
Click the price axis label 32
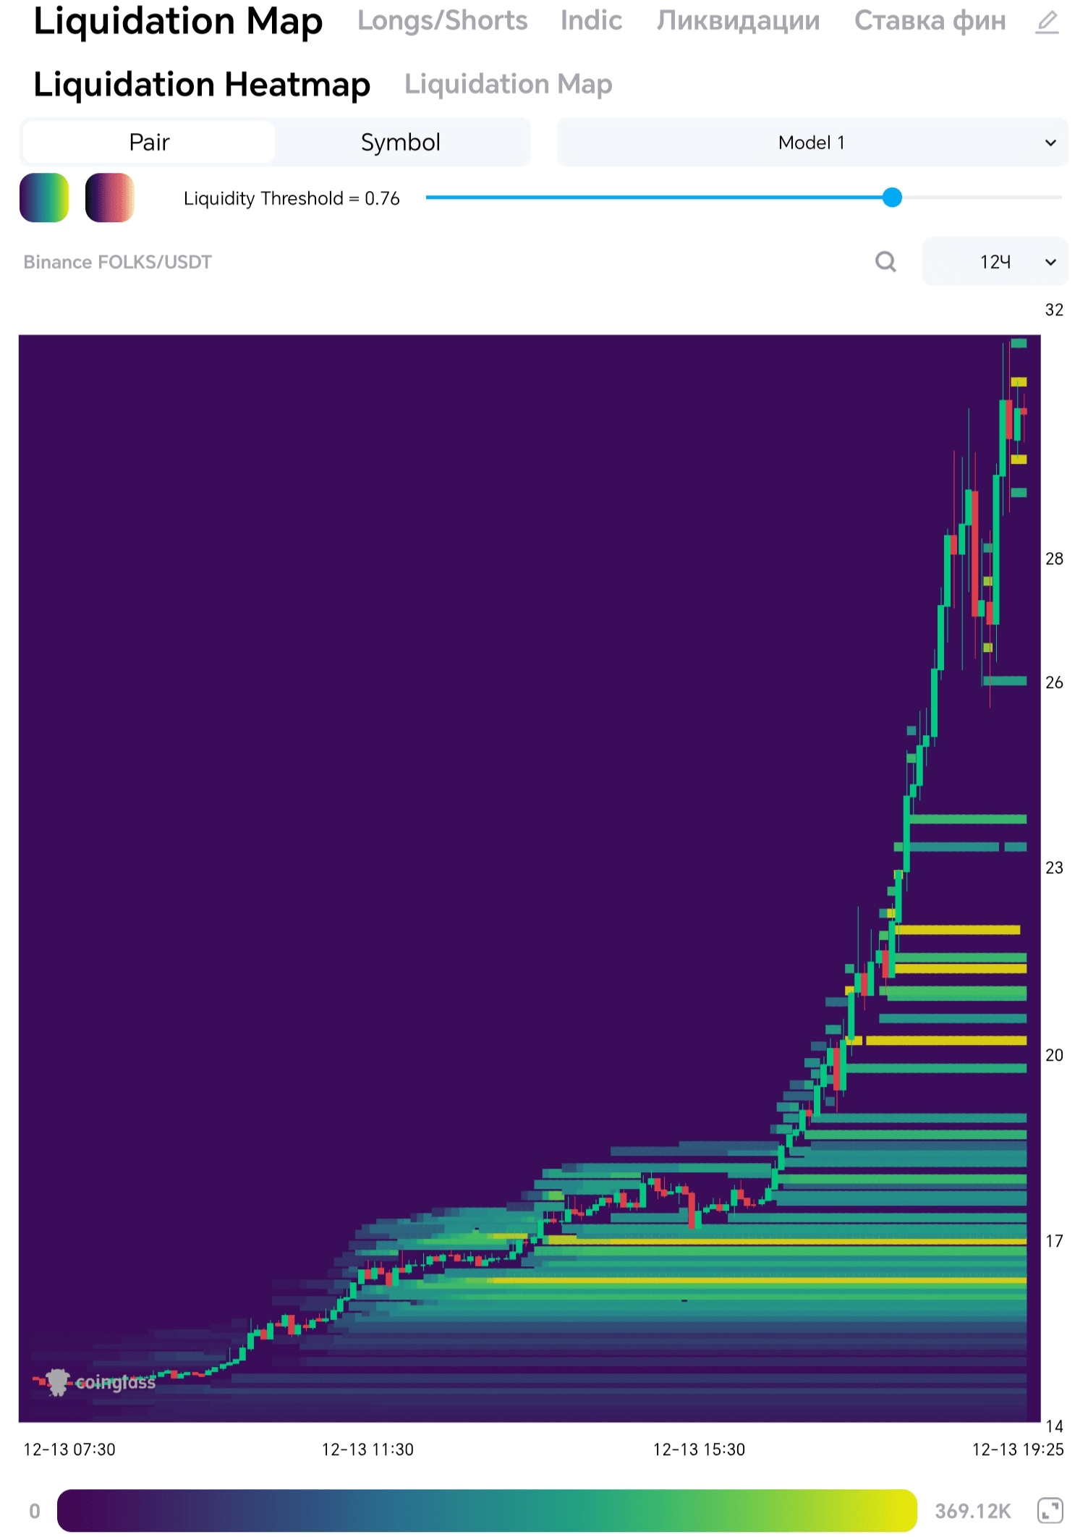1054,310
